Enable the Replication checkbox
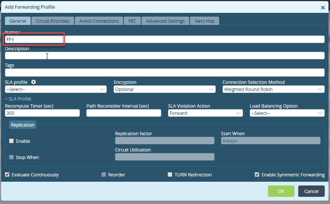This screenshot has height=204, width=330. [x=11, y=141]
